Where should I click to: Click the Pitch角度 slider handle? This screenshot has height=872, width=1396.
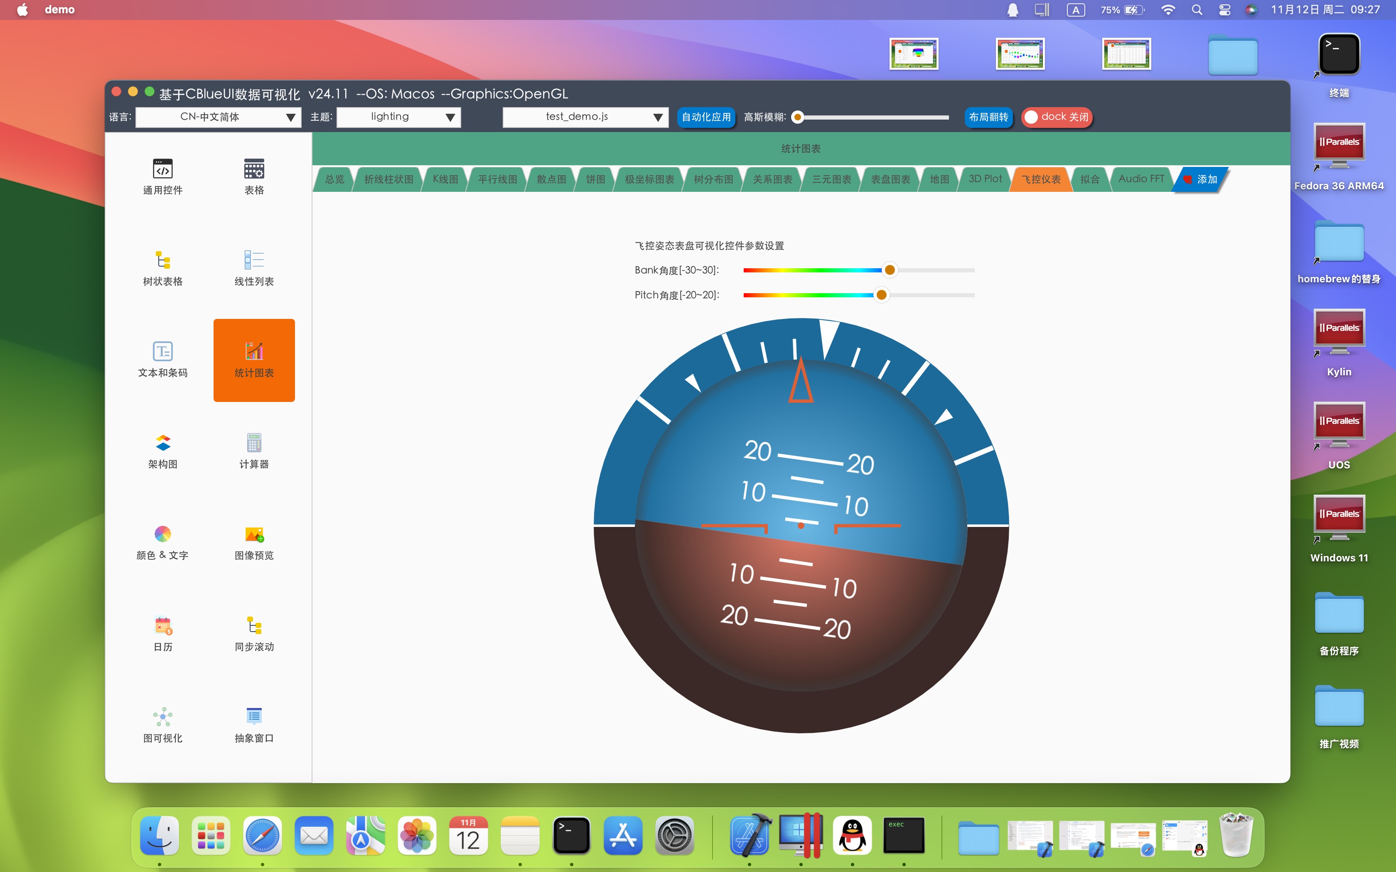[881, 295]
